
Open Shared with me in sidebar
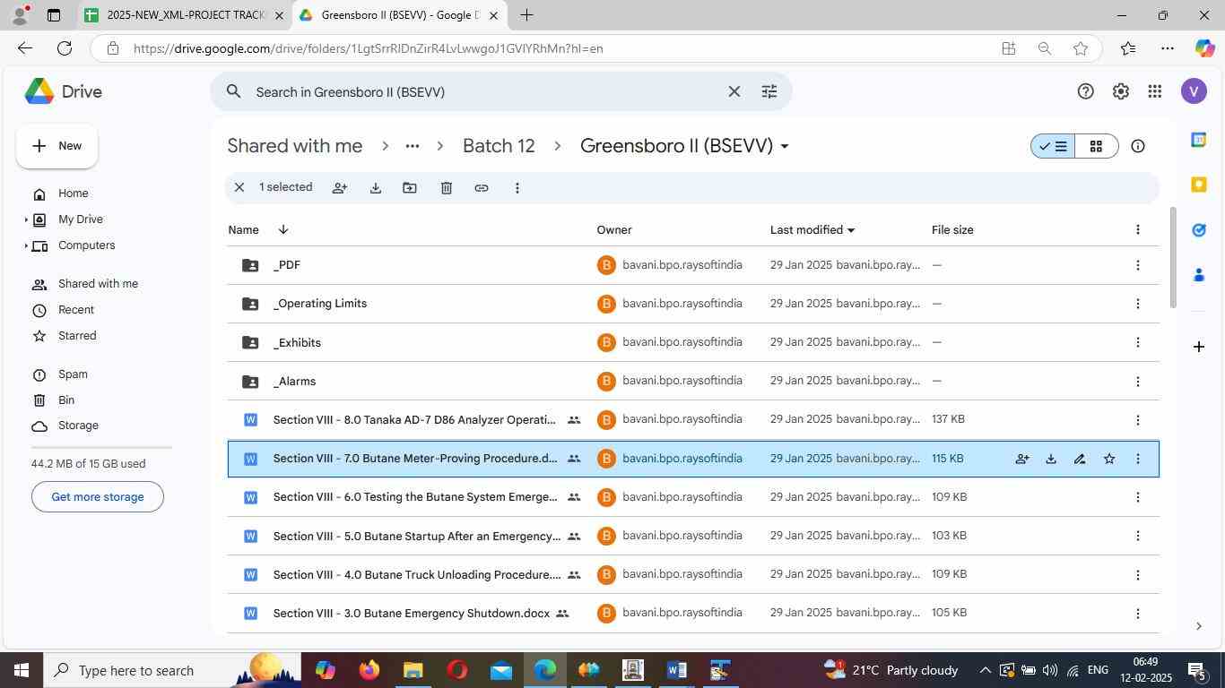[98, 284]
